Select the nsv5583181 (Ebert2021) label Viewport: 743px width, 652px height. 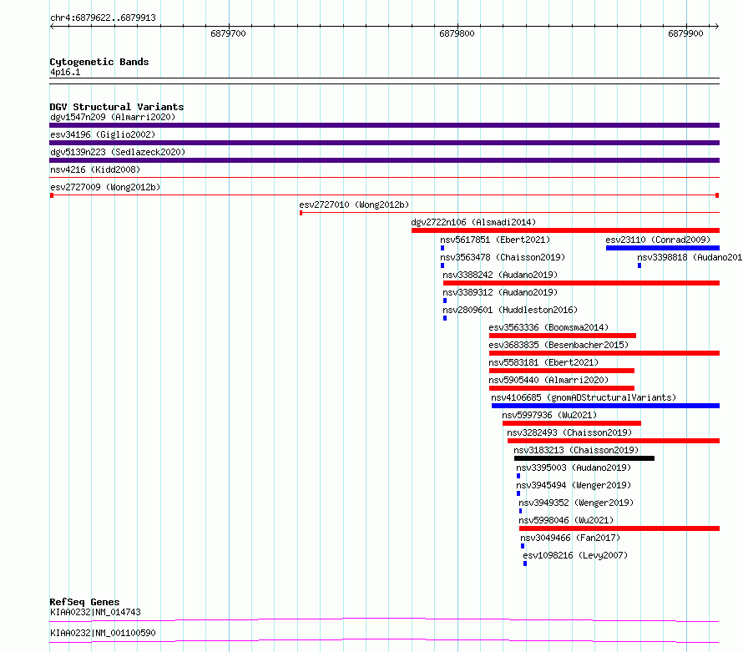pos(543,362)
